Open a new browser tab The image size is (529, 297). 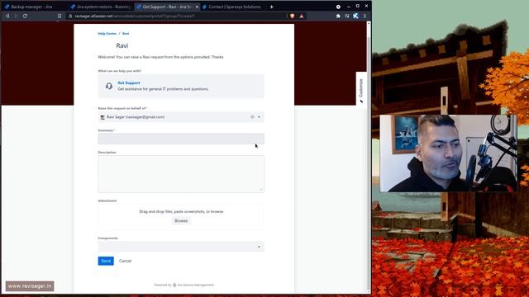[271, 7]
